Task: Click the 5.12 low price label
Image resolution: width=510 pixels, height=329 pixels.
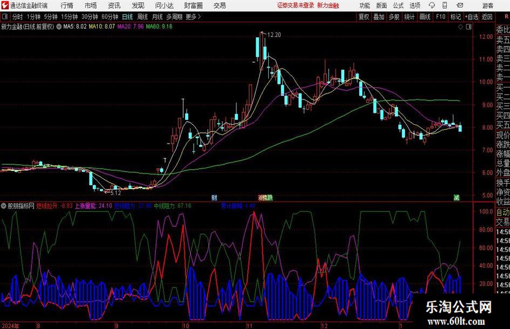Action: tap(115, 193)
